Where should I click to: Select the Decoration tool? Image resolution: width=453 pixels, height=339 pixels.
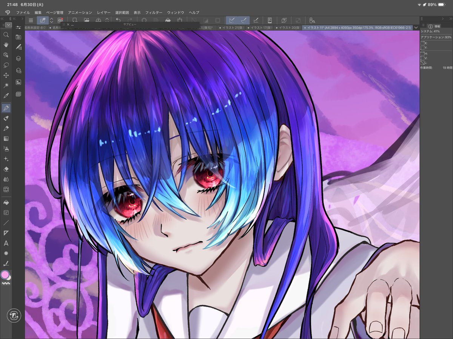[6, 149]
